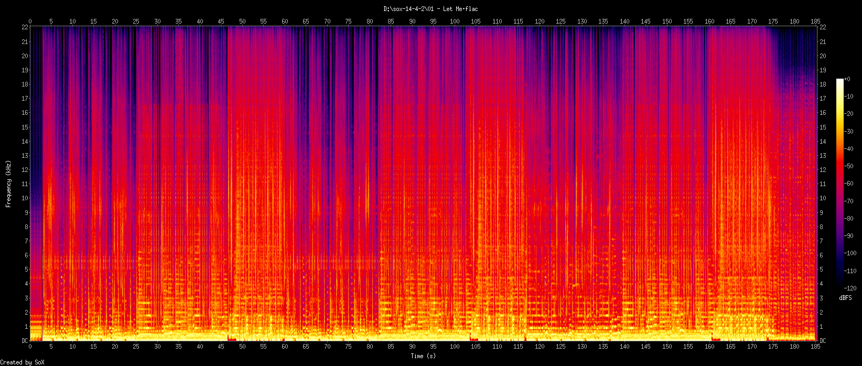Click the '-110' label on the dBFS scale

(x=851, y=271)
